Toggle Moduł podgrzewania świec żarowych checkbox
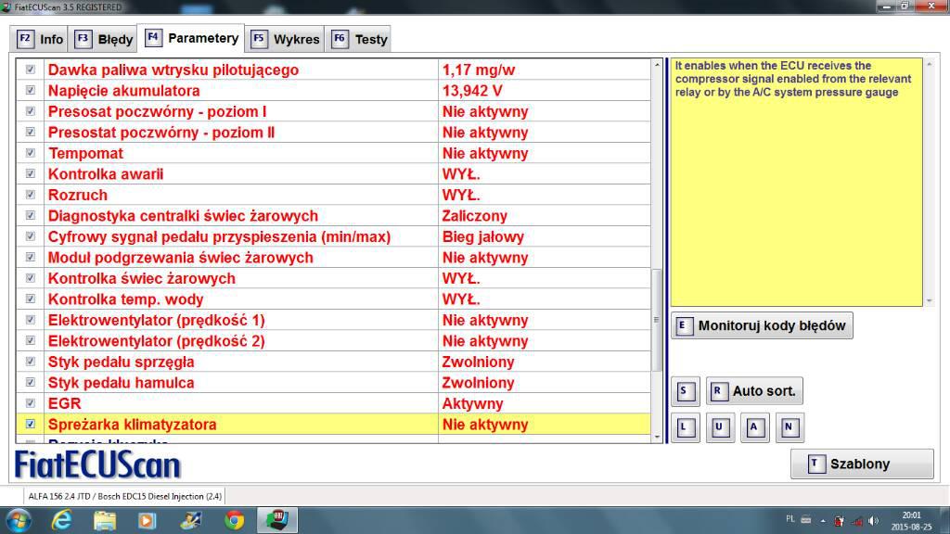 point(31,258)
